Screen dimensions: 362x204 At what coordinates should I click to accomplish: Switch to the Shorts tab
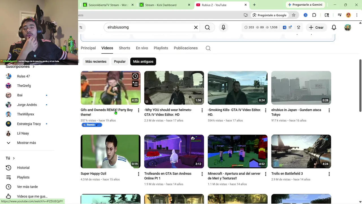124,48
